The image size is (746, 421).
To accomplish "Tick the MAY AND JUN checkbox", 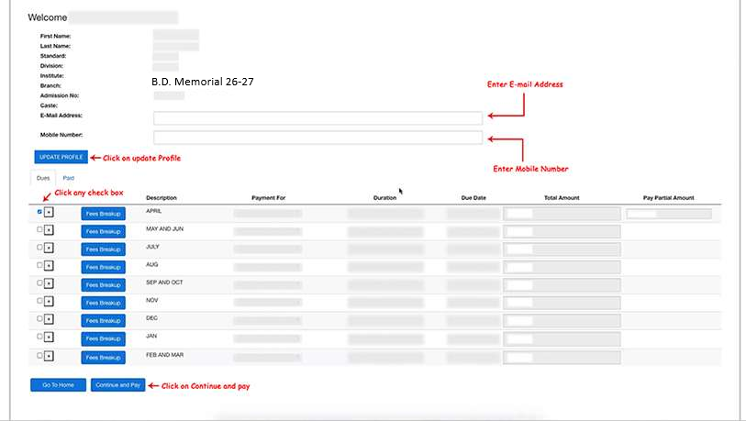I will [x=39, y=230].
